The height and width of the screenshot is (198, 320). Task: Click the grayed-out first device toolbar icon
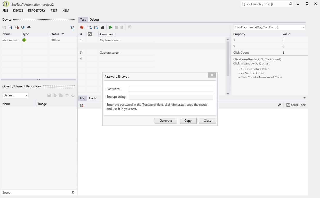point(4,27)
